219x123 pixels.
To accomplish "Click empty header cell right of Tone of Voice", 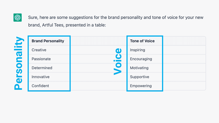I will [184, 41].
